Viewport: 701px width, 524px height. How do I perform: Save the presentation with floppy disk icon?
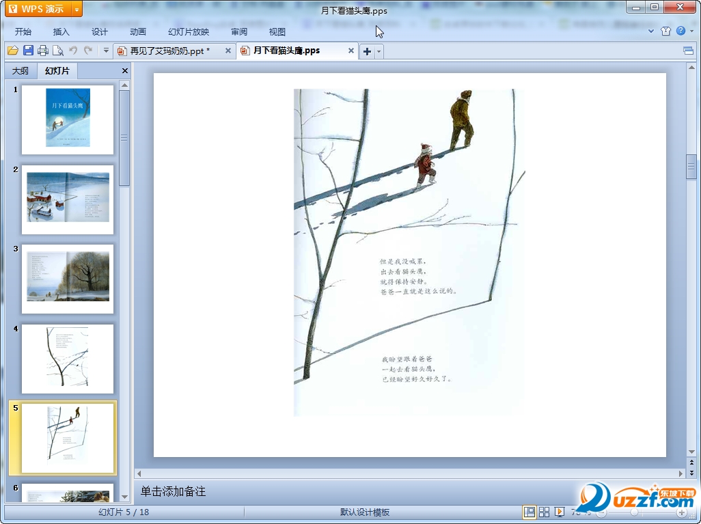pos(28,51)
